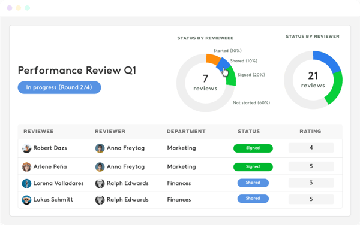Click the Lorena Valladares name

tap(59, 183)
